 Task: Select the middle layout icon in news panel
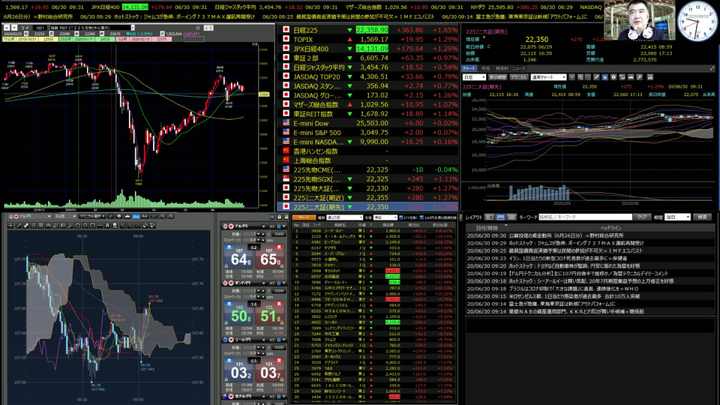click(500, 217)
